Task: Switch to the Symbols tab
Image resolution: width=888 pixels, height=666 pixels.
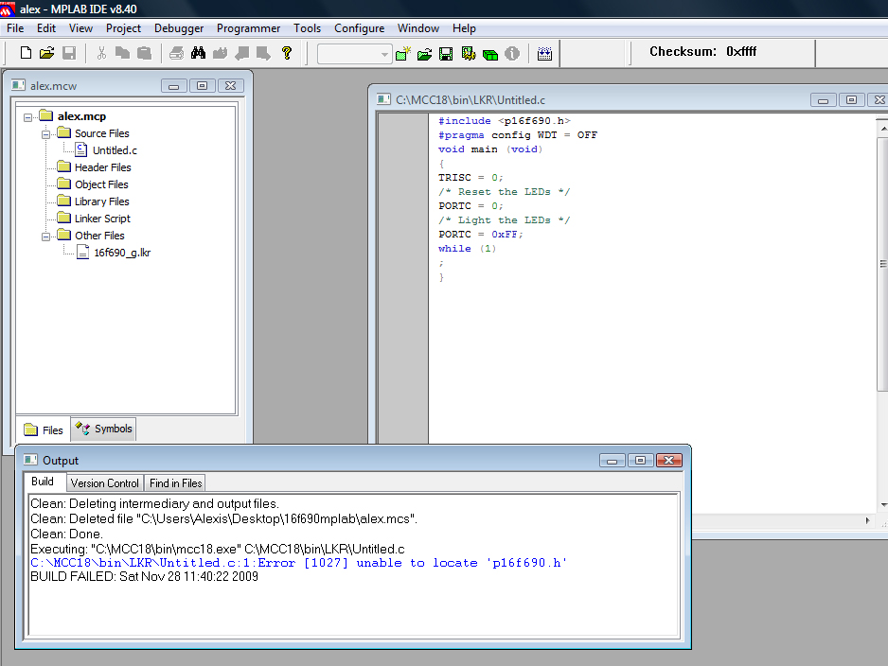Action: pos(104,429)
